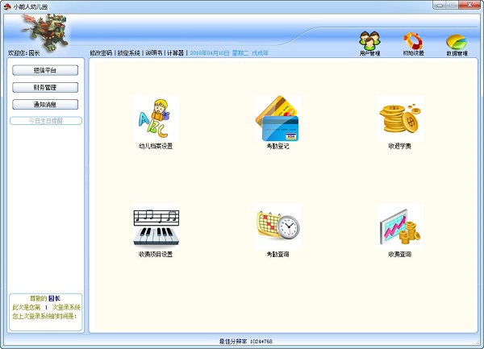
Task: Click the 今日生日提醒 birthday reminder box
Action: [45, 121]
